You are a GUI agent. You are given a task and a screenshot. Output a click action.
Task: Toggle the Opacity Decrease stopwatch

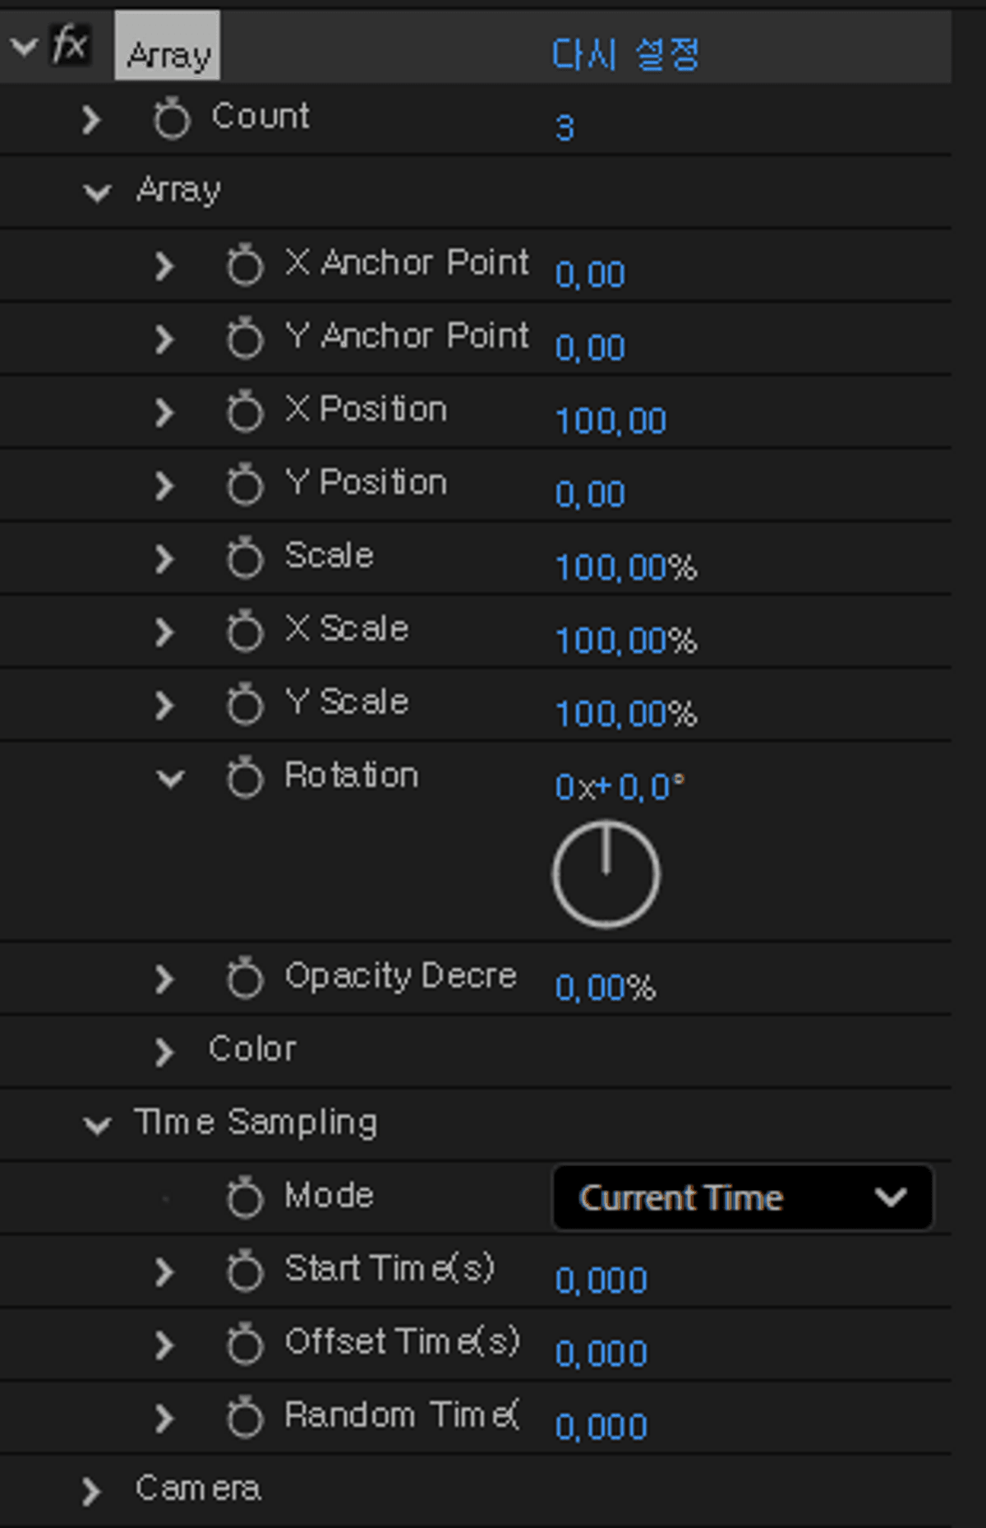[x=244, y=978]
